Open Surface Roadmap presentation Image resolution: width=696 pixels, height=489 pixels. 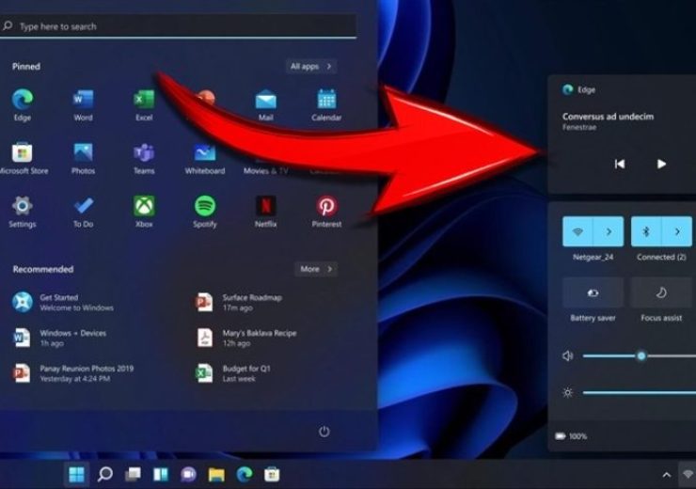click(239, 302)
